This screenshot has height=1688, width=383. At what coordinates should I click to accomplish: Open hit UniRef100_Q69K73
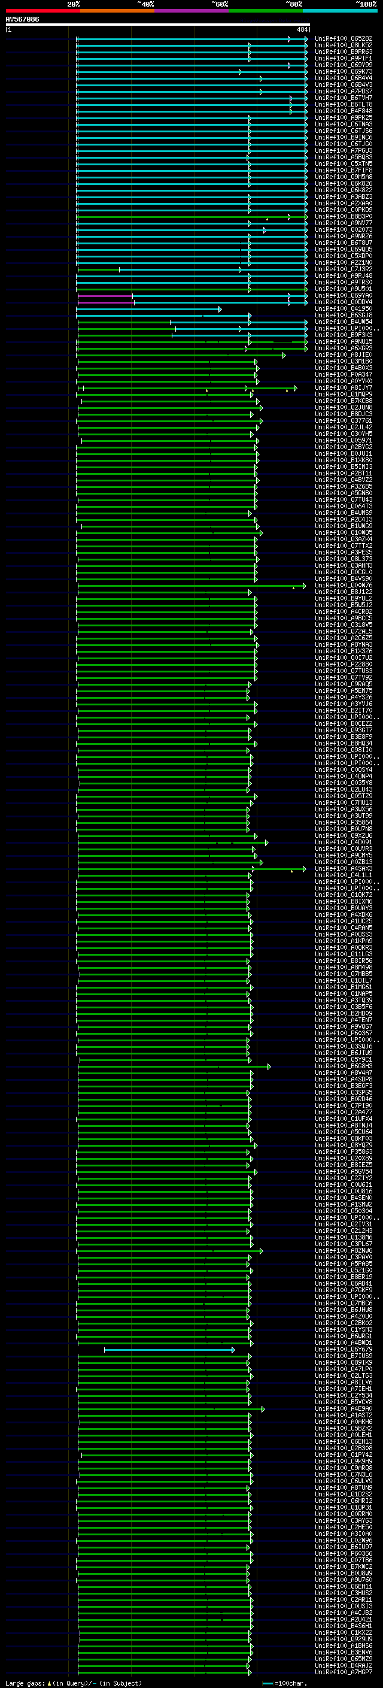(x=344, y=71)
